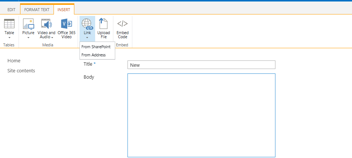Click inside the Body text area
Image resolution: width=352 pixels, height=158 pixels.
point(201,115)
